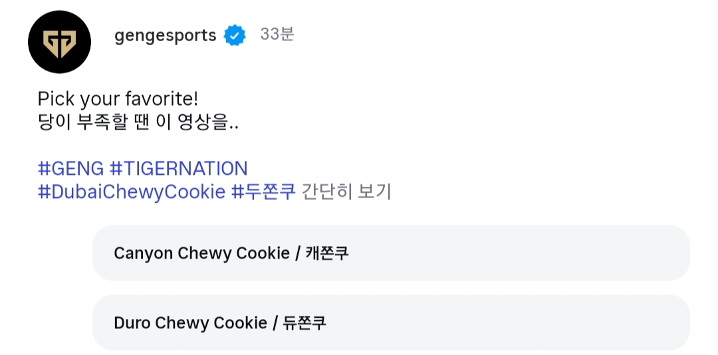This screenshot has width=718, height=355.
Task: Open the Gen.G profile avatar
Action: (59, 41)
